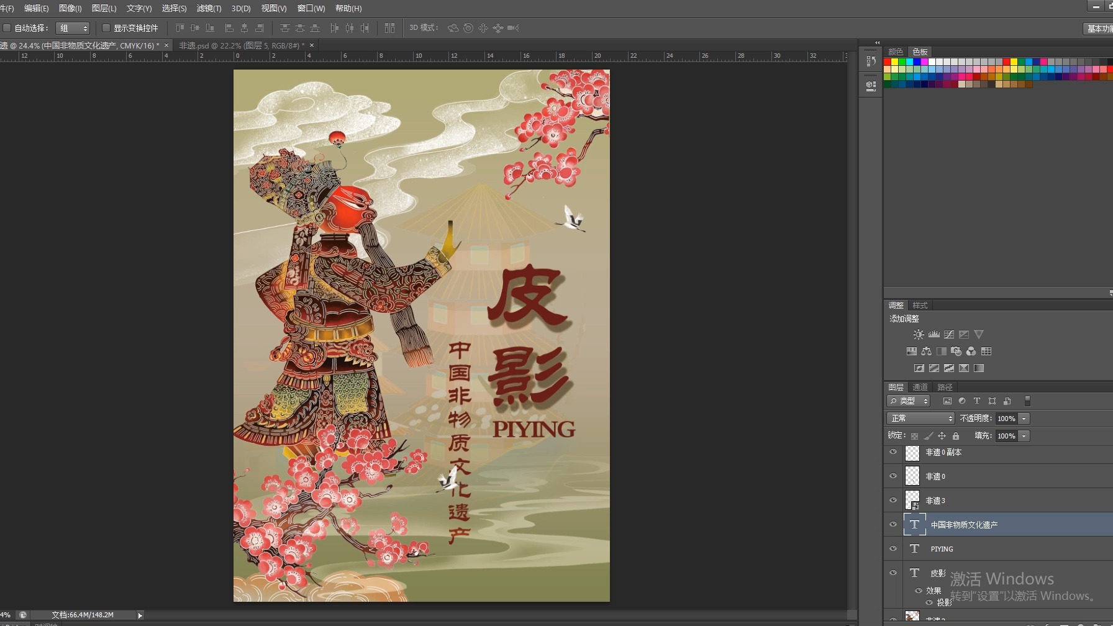Open the layer filter 类型 dropdown

coord(908,401)
